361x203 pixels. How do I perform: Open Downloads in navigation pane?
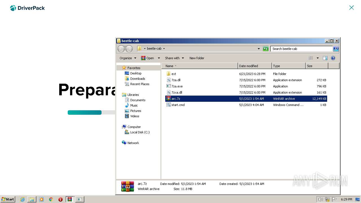coord(138,79)
